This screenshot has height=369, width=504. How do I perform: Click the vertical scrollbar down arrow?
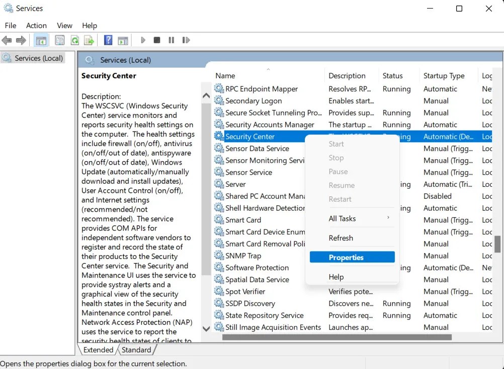pos(206,329)
